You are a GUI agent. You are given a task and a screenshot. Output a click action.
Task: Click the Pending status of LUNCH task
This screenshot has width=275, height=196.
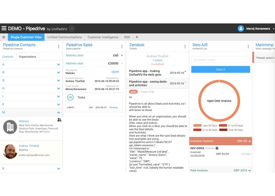tap(114, 108)
